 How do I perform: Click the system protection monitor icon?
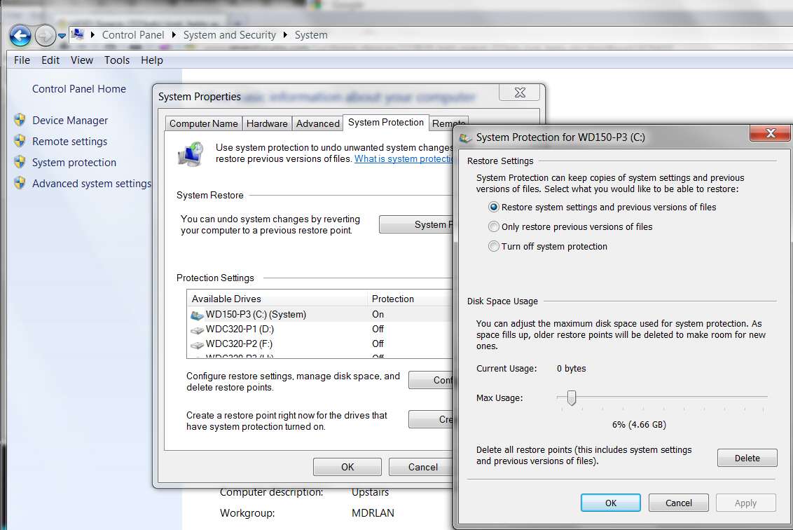(191, 154)
